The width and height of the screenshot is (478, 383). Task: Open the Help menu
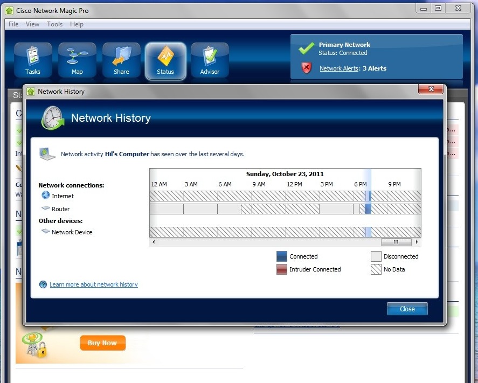pyautogui.click(x=77, y=24)
